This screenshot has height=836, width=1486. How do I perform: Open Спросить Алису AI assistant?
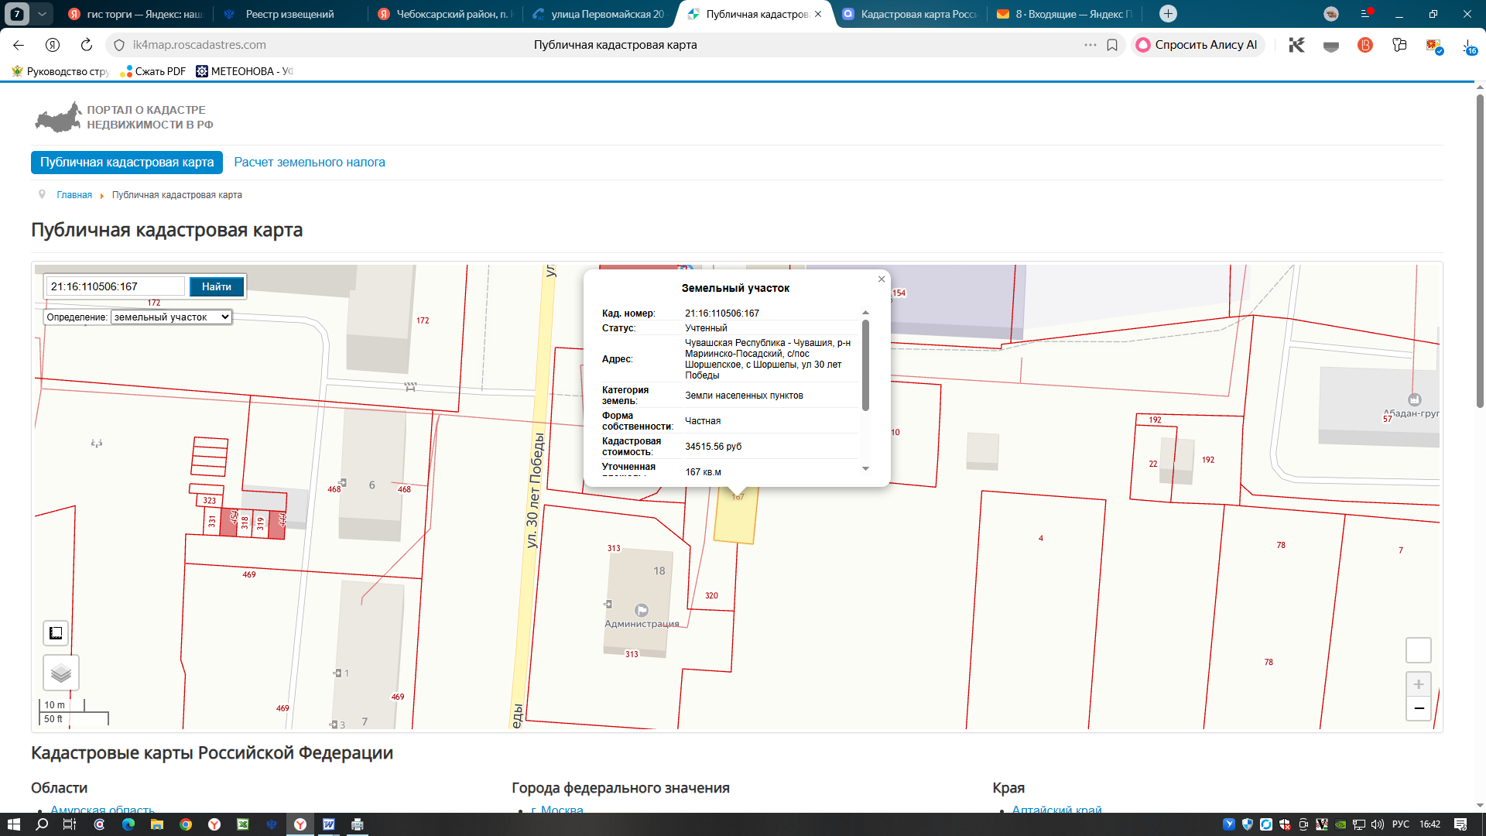(1197, 45)
